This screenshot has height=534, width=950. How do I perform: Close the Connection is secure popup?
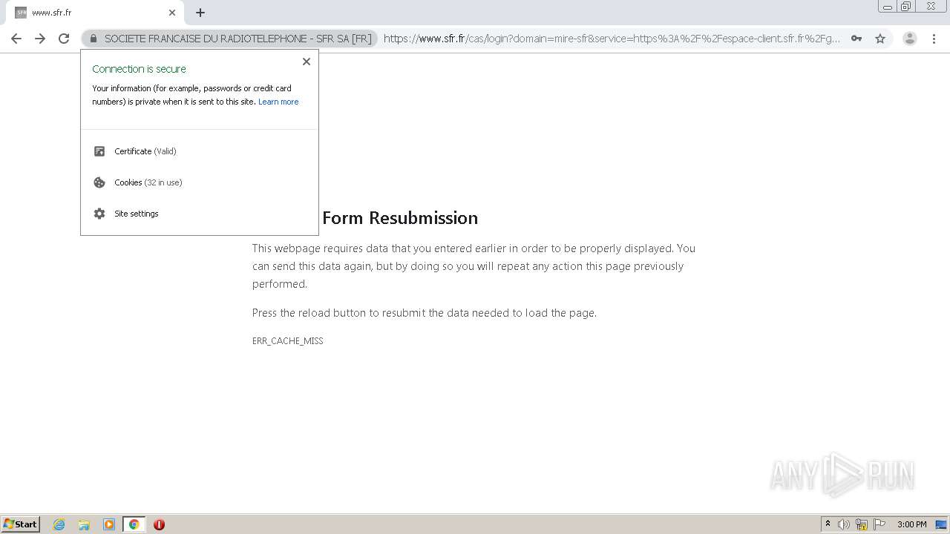tap(307, 62)
